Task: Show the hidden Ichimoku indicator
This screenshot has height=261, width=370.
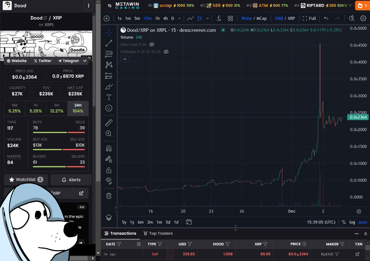Action: point(166,51)
